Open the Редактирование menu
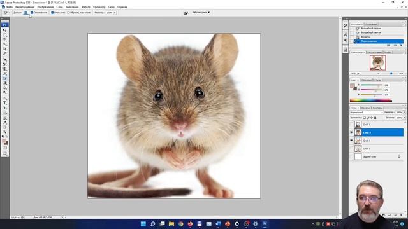 coord(25,7)
